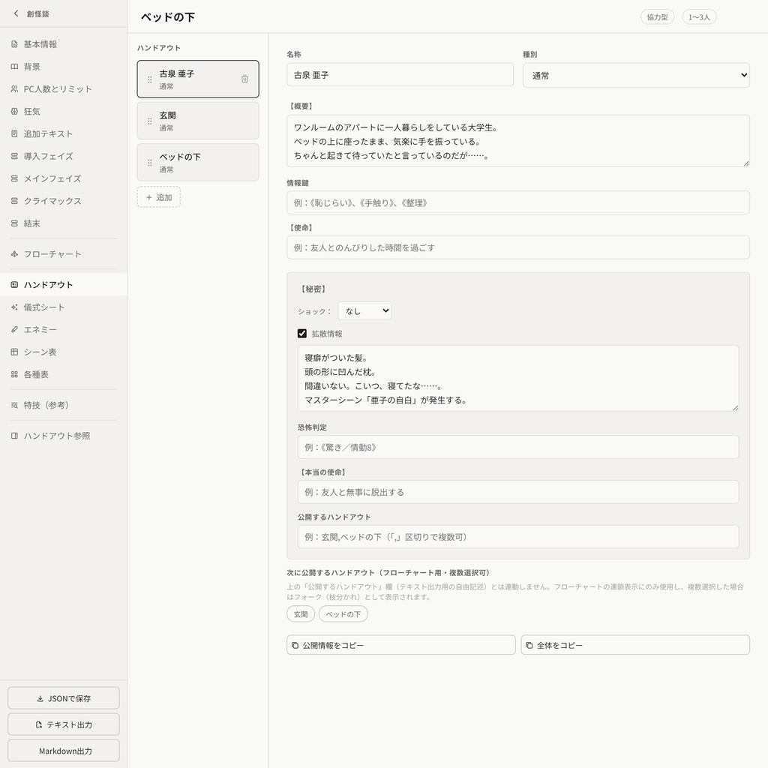This screenshot has width=768, height=768.
Task: Click the PC人数とリミット people icon
Action: tap(15, 89)
